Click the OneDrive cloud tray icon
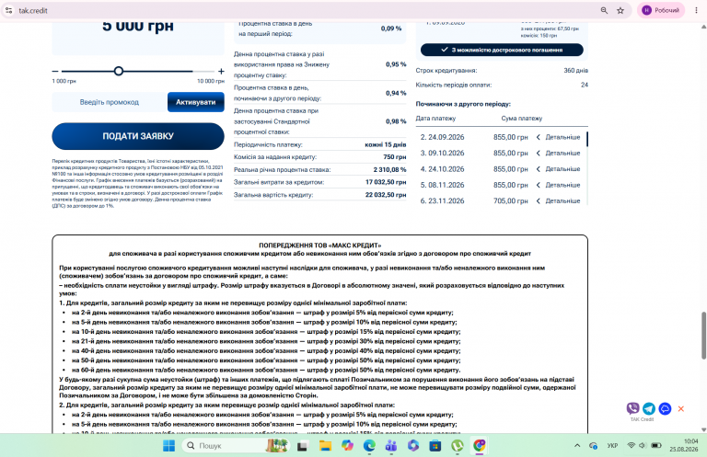Viewport: 707px width, 457px height. pos(594,446)
